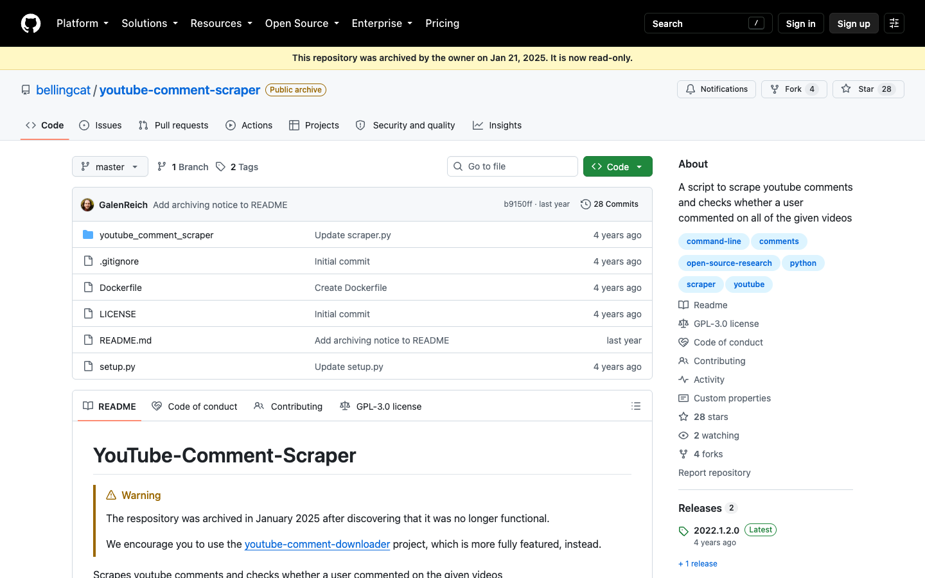The height and width of the screenshot is (578, 925).
Task: Open youtube-comment-scraper repository name link
Action: [180, 90]
